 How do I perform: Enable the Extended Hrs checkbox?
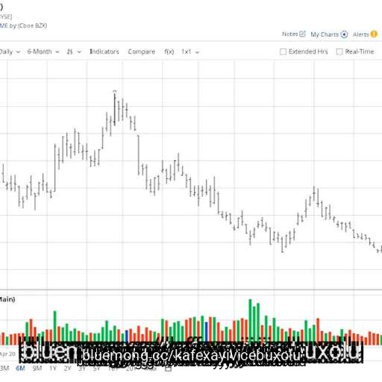coord(283,51)
